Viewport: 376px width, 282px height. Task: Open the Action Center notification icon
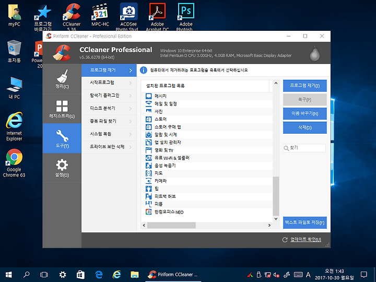pos(364,275)
